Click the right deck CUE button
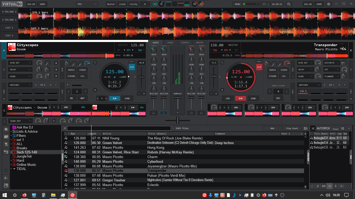Image resolution: width=355 pixels, height=199 pixels. (228, 98)
